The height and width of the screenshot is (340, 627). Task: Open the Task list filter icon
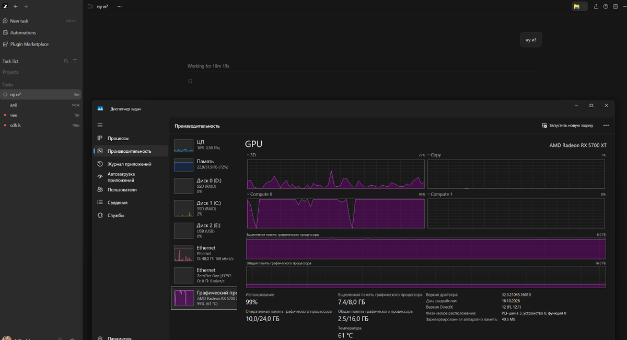tap(75, 61)
